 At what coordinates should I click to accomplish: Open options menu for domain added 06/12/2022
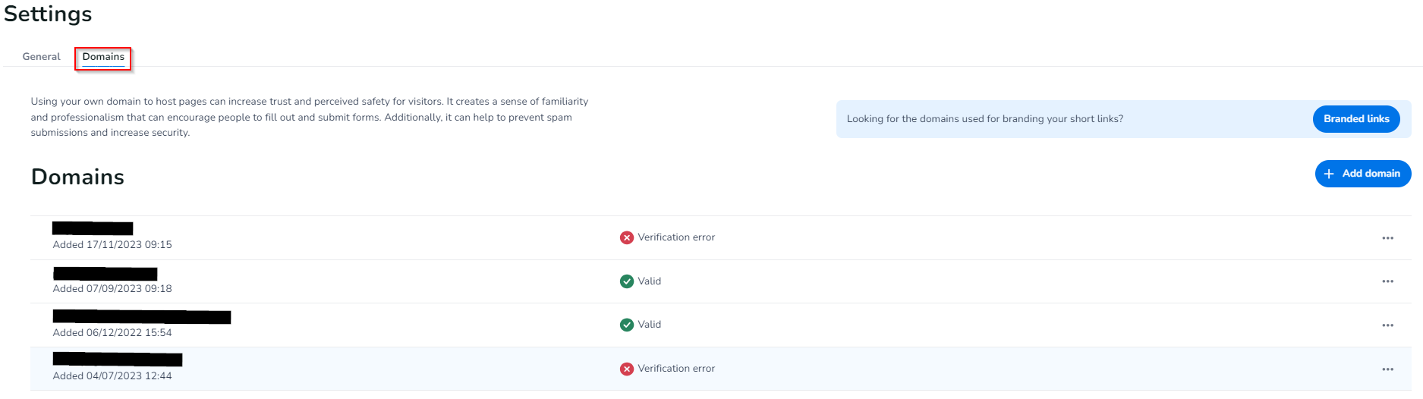coord(1387,325)
